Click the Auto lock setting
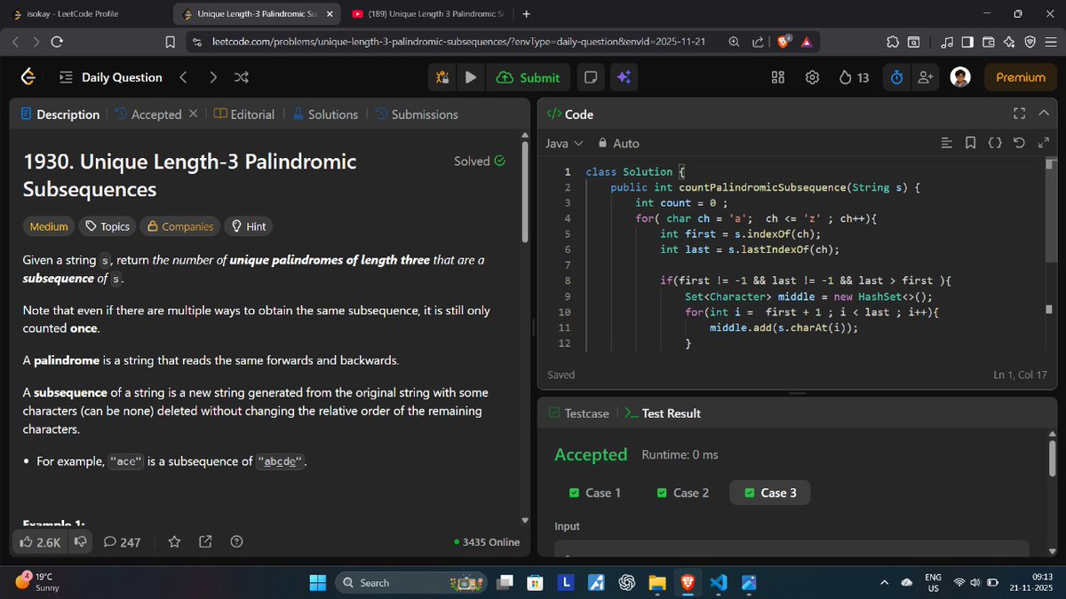The width and height of the screenshot is (1066, 599). click(x=618, y=143)
